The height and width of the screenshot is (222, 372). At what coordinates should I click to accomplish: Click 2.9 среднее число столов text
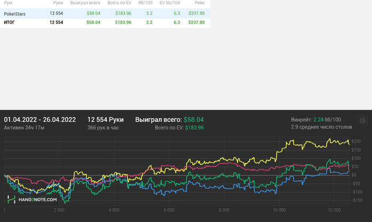pyautogui.click(x=322, y=127)
